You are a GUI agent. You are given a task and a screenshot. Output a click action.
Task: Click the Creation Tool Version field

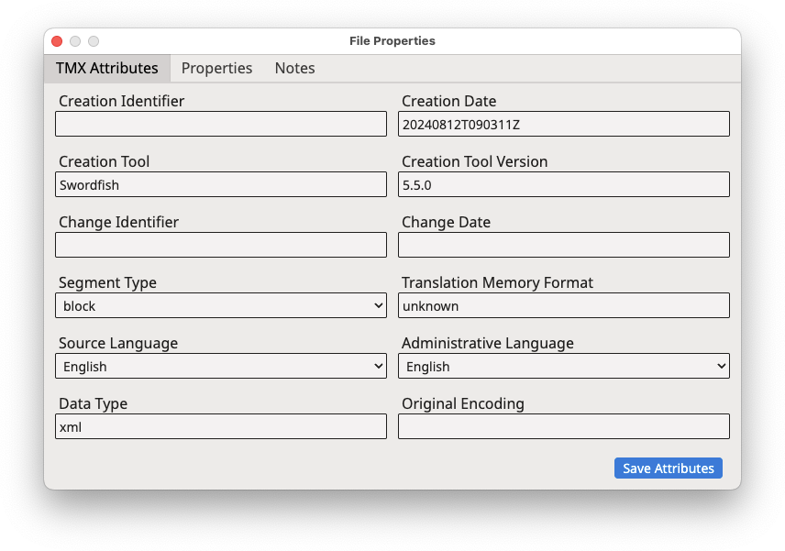(x=564, y=184)
